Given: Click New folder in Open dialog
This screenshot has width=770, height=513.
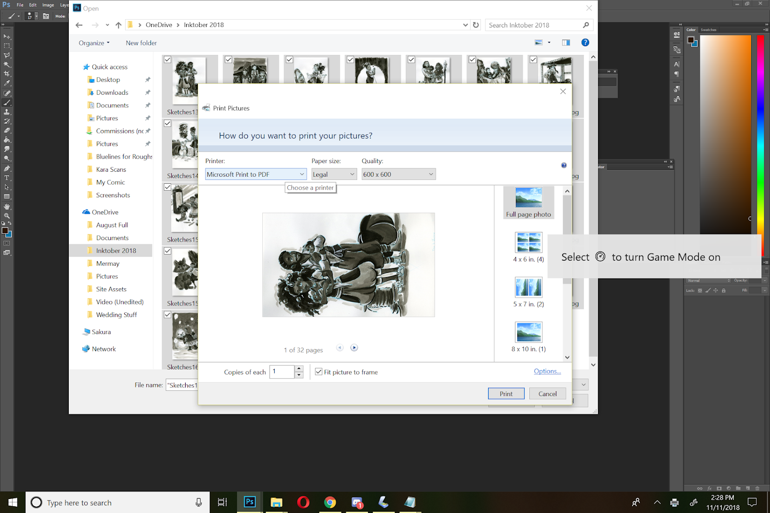Looking at the screenshot, I should tap(141, 43).
